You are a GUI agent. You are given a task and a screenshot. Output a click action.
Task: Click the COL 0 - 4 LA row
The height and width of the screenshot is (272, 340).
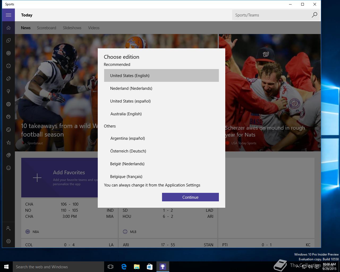pyautogui.click(x=69, y=245)
